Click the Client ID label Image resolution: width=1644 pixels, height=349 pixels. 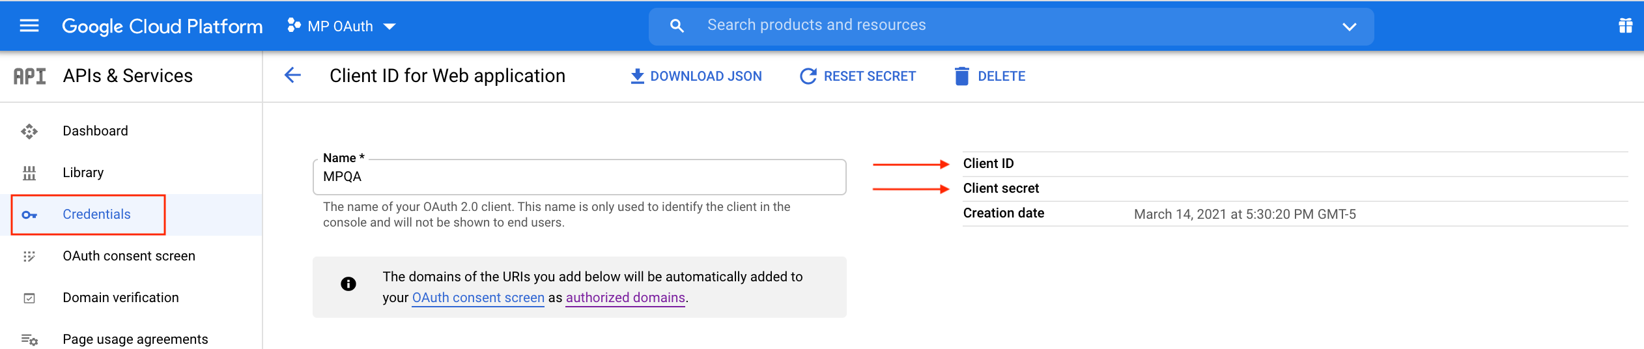pos(988,164)
